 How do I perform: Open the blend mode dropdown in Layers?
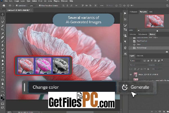point(138,65)
